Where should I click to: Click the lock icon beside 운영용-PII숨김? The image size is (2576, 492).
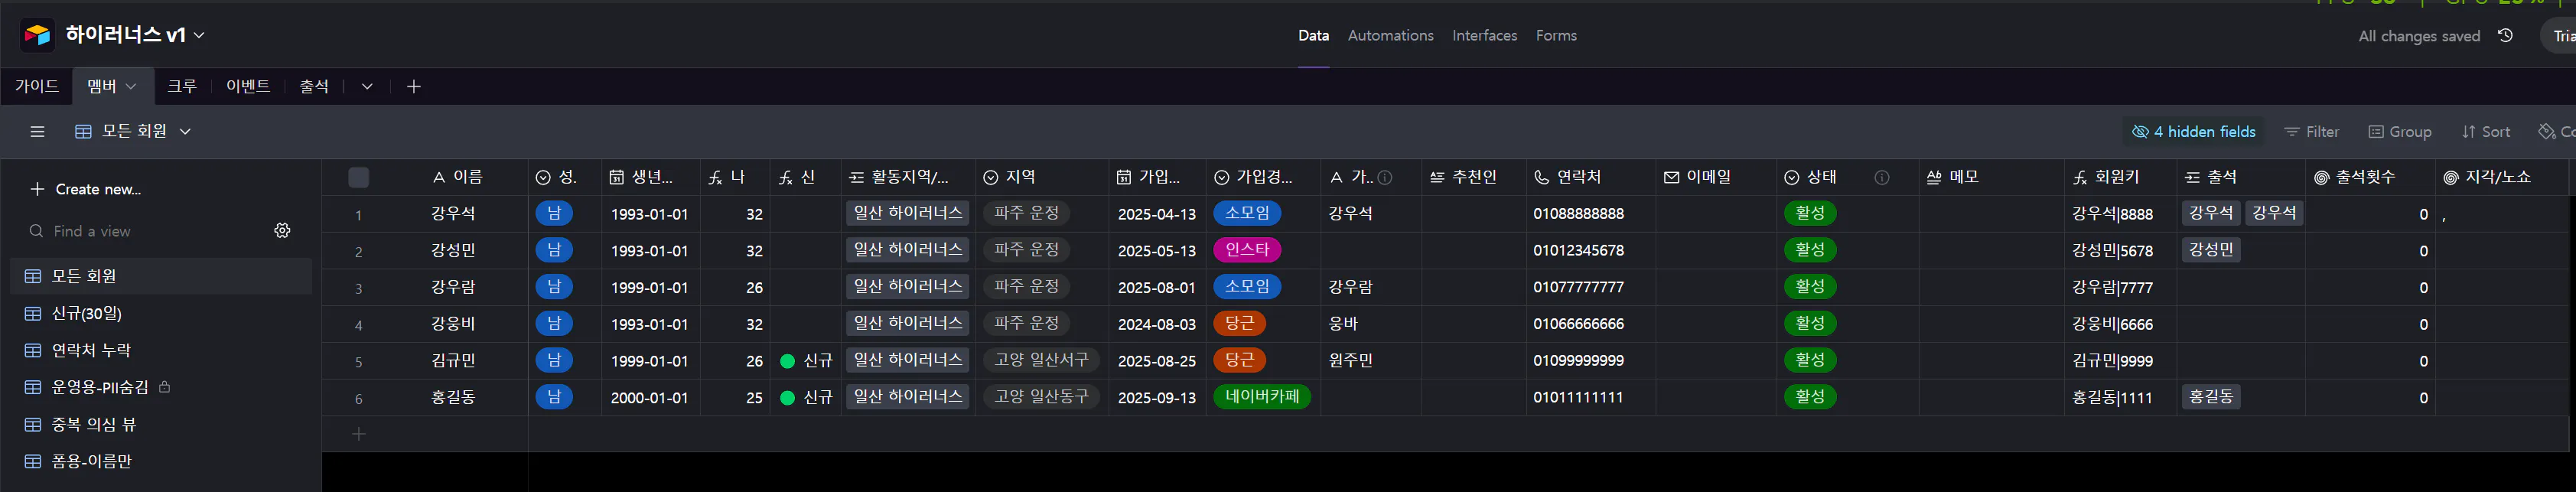165,386
